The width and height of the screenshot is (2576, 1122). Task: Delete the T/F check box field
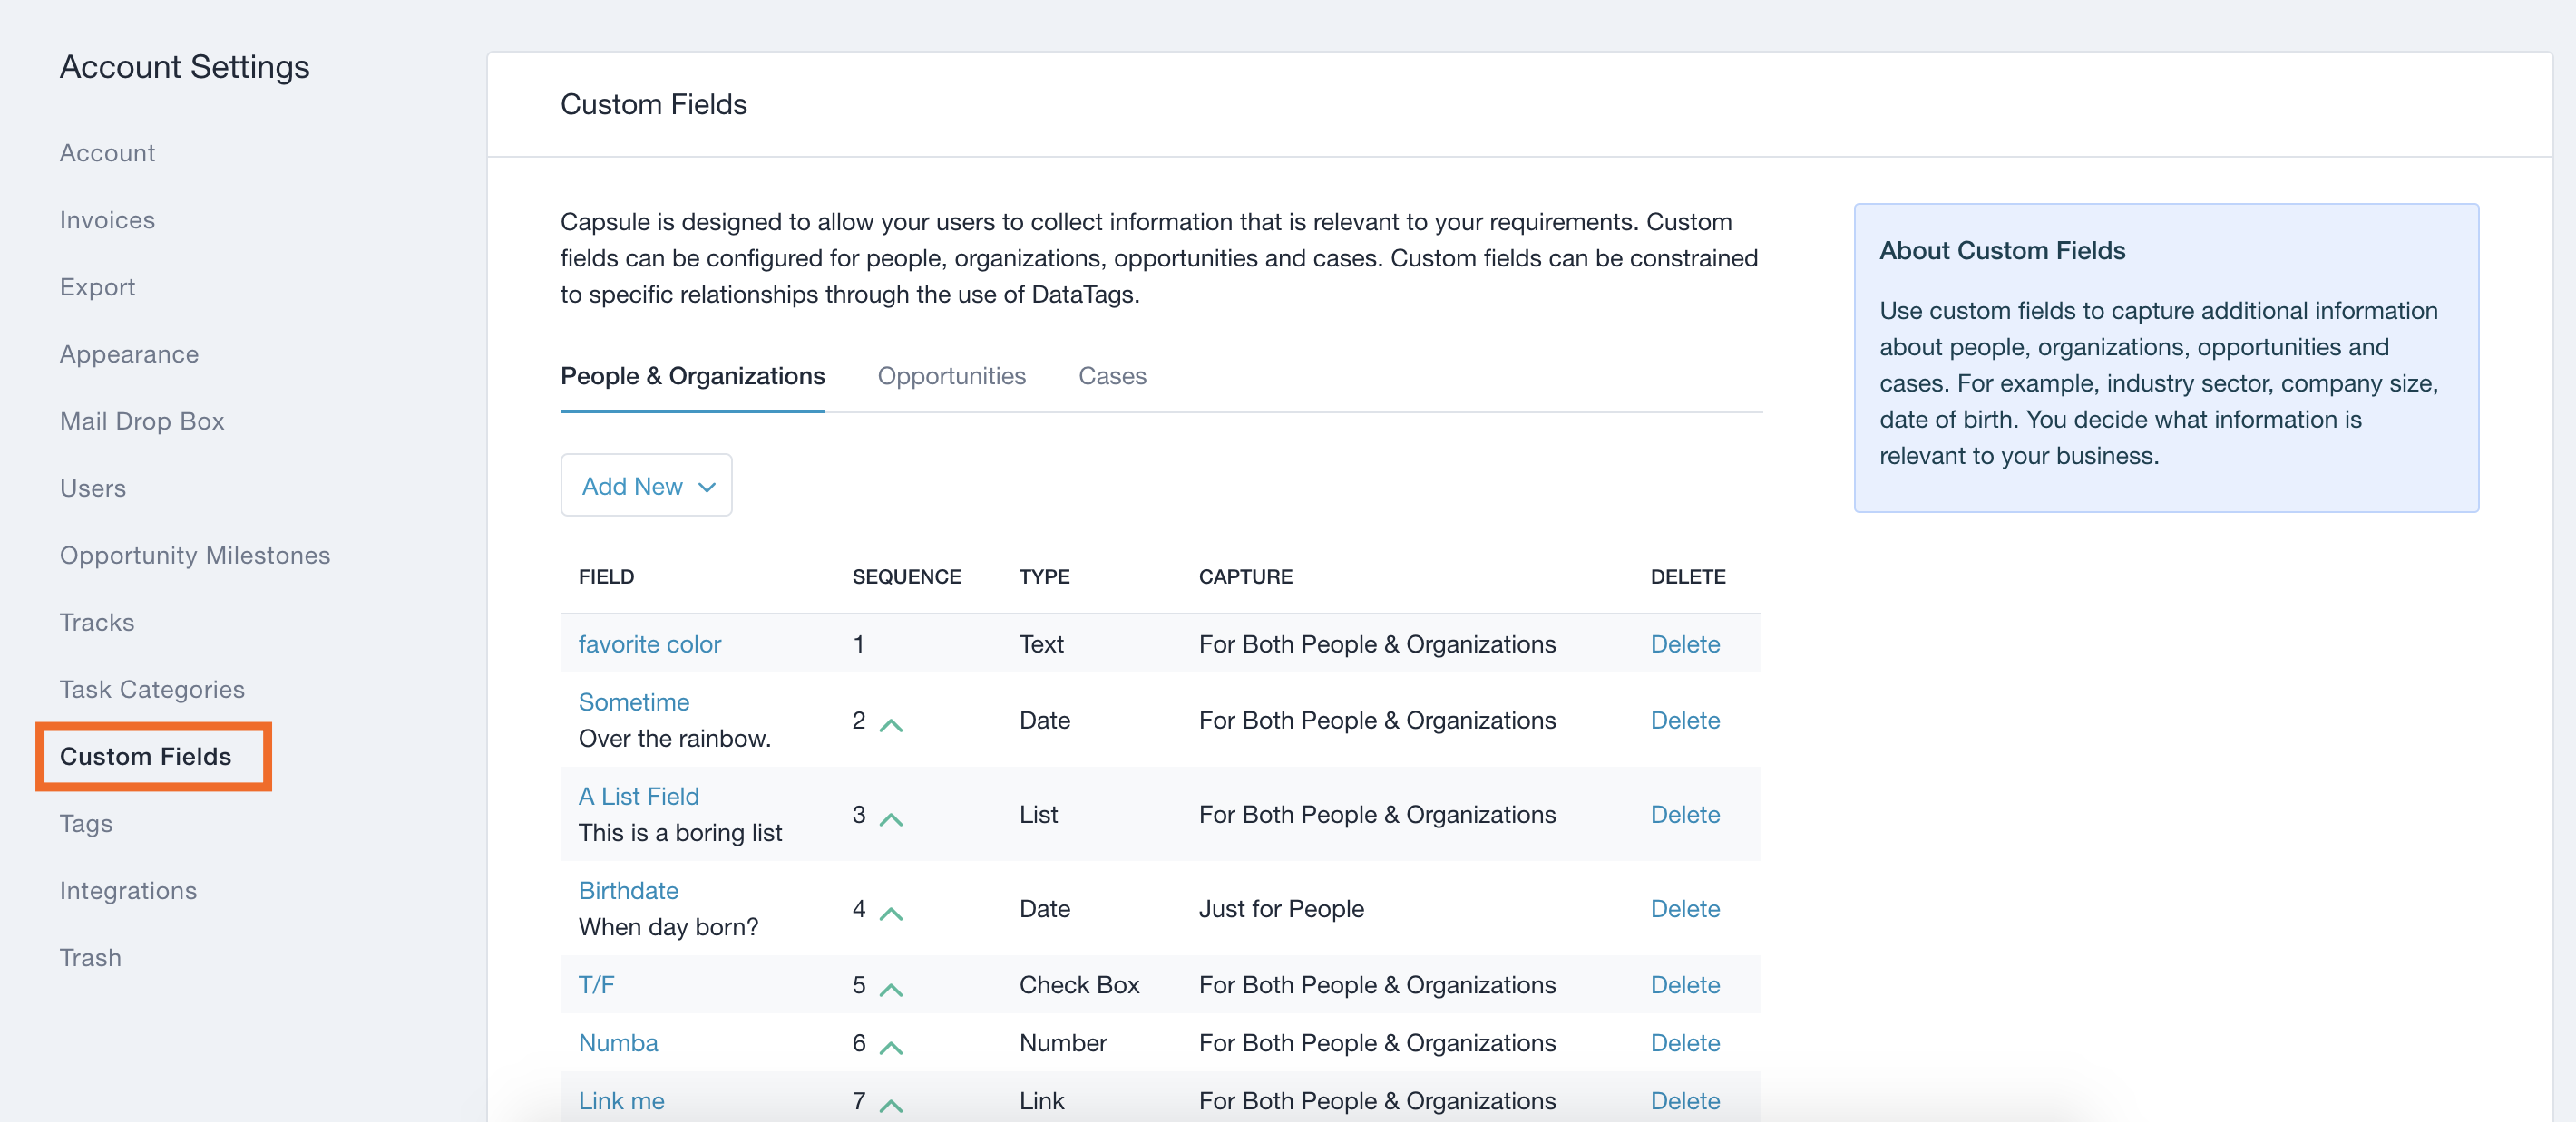tap(1684, 984)
